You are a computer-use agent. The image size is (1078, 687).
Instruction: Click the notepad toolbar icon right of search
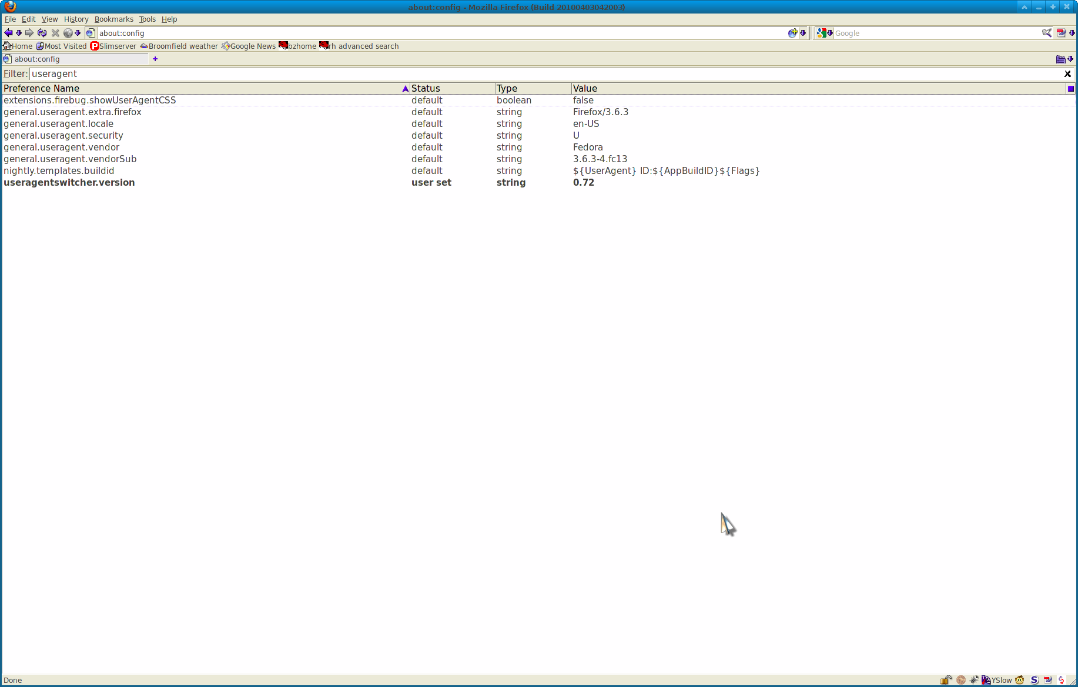click(x=1061, y=33)
